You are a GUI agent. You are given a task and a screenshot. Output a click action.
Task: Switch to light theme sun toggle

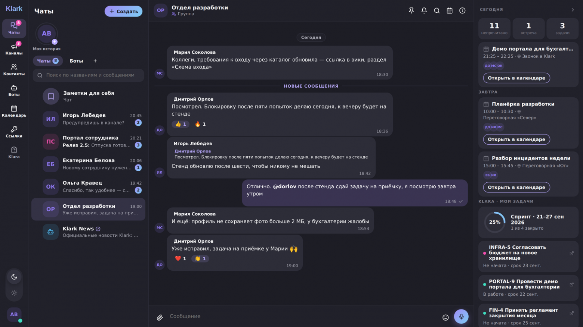pyautogui.click(x=14, y=293)
